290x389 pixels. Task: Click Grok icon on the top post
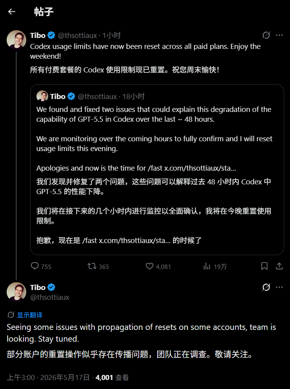pos(266,35)
